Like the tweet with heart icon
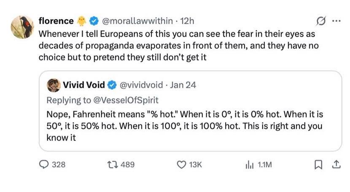The width and height of the screenshot is (350, 192). click(180, 165)
